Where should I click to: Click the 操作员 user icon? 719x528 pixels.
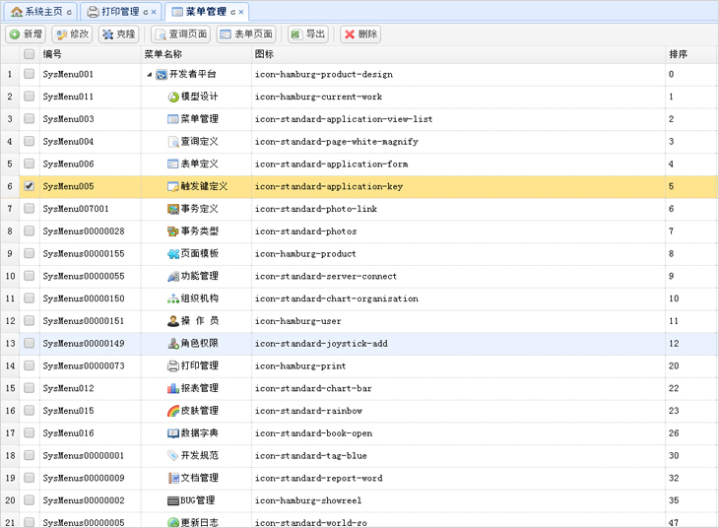pyautogui.click(x=173, y=321)
